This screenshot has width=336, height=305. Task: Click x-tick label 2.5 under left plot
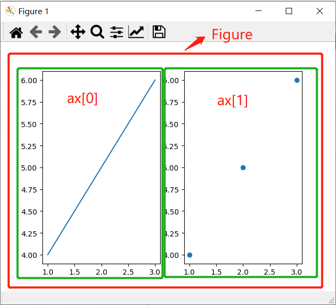point(128,272)
